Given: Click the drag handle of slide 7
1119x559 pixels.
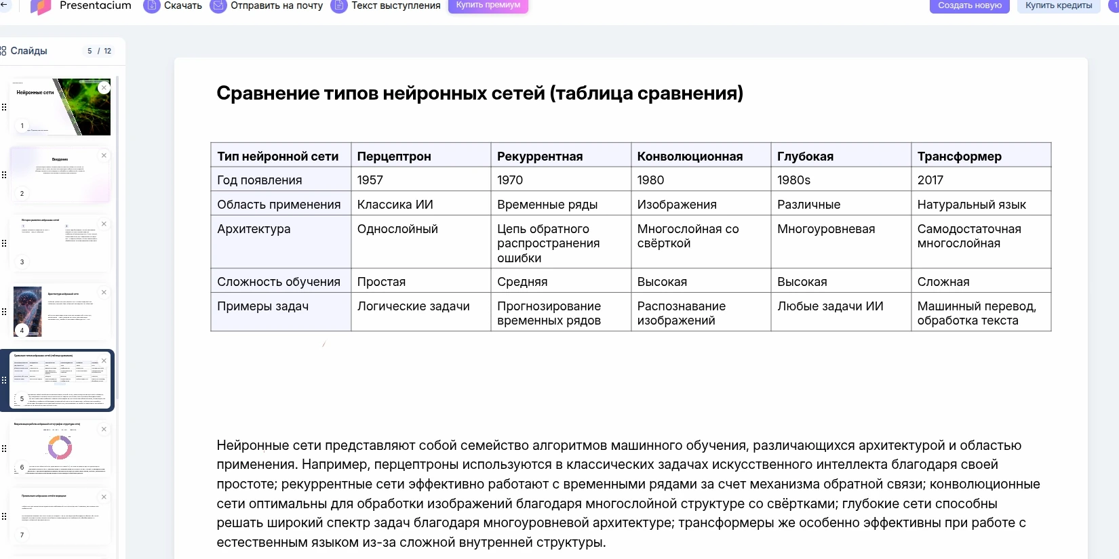Looking at the screenshot, I should coord(4,516).
